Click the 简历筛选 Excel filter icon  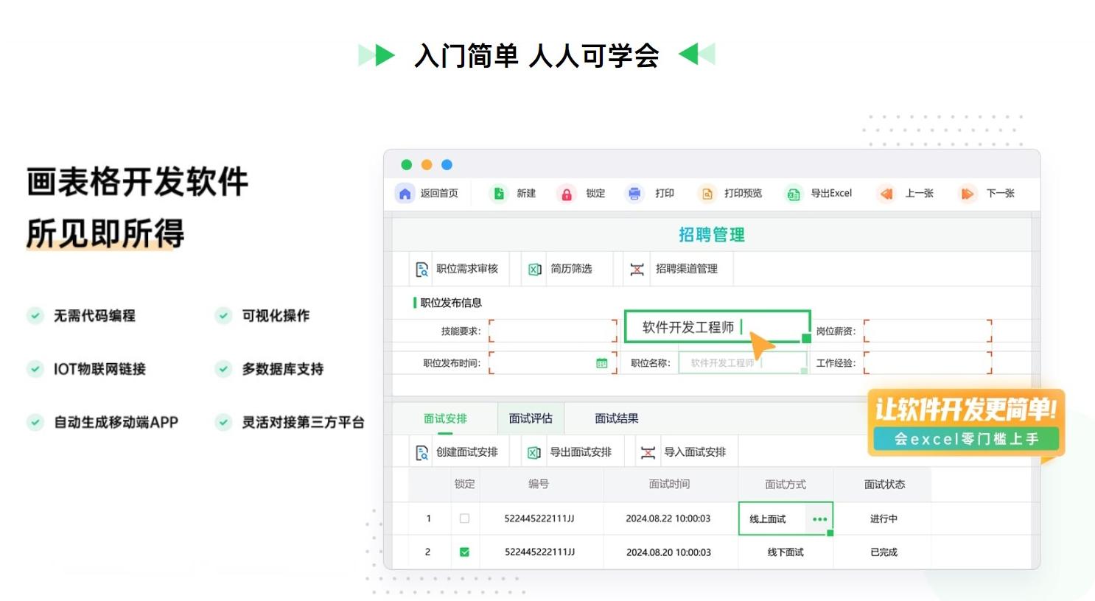tap(534, 269)
